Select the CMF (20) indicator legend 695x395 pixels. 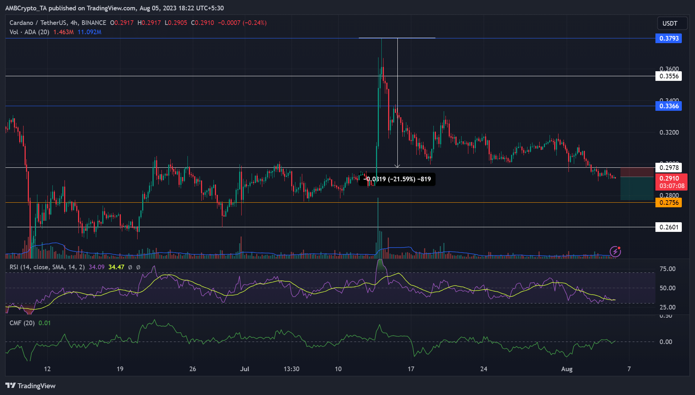tap(22, 323)
